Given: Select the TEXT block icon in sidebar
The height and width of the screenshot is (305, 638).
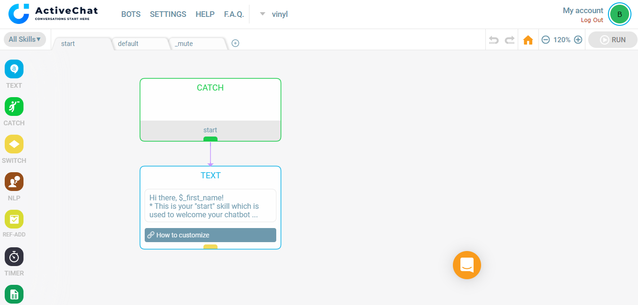Looking at the screenshot, I should coord(14,69).
